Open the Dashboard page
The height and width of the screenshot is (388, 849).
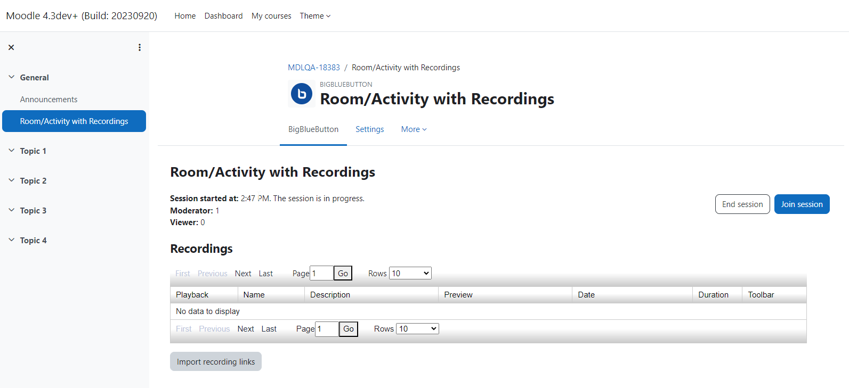(223, 16)
